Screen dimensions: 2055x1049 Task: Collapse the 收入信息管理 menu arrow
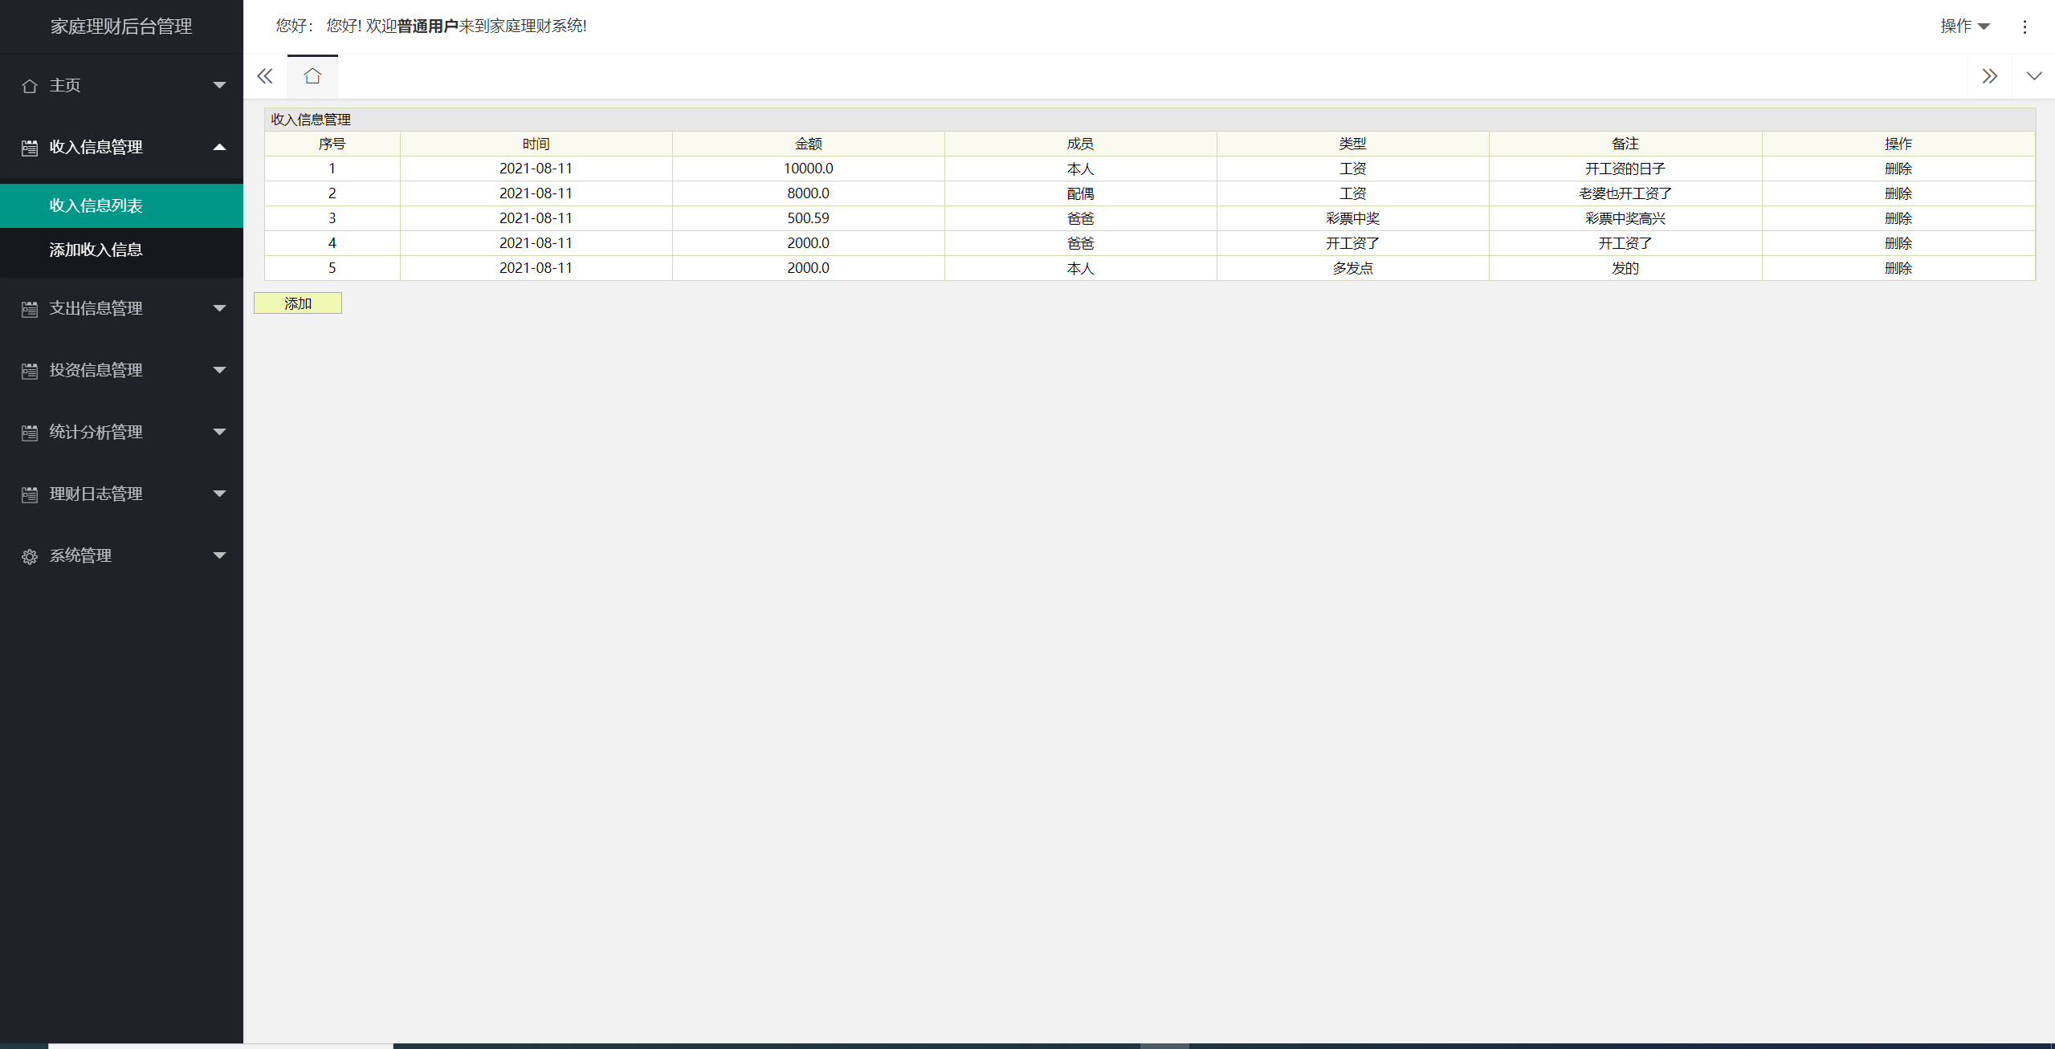[x=219, y=147]
